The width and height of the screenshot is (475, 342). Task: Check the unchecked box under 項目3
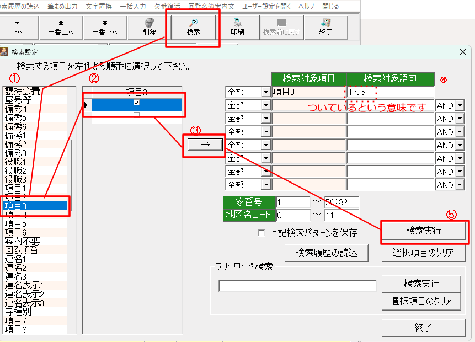(137, 115)
